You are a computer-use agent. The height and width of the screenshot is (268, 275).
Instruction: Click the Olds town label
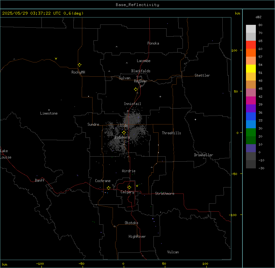[x=124, y=125]
